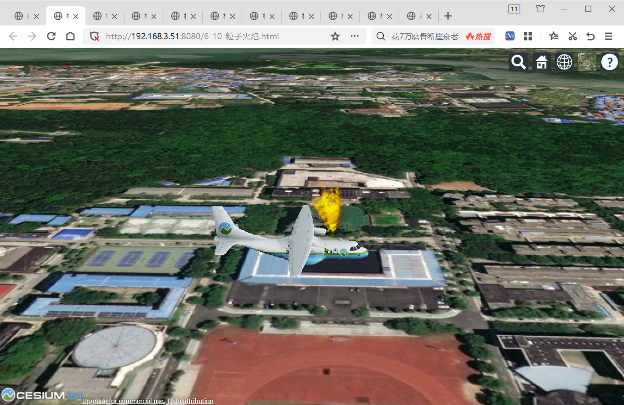Screen dimensions: 624x405
Task: Open the skin shirt icon in titlebar
Action: point(540,9)
